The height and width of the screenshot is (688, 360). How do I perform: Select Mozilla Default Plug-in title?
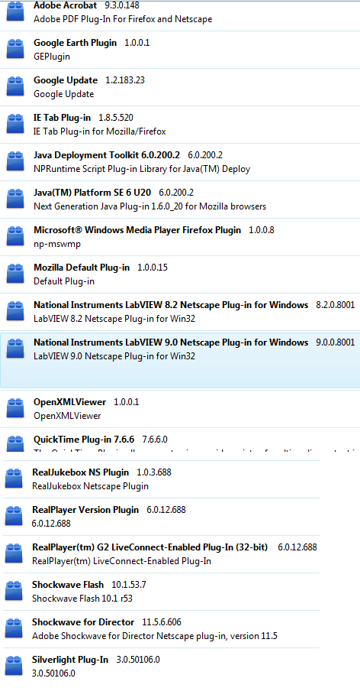tap(82, 268)
